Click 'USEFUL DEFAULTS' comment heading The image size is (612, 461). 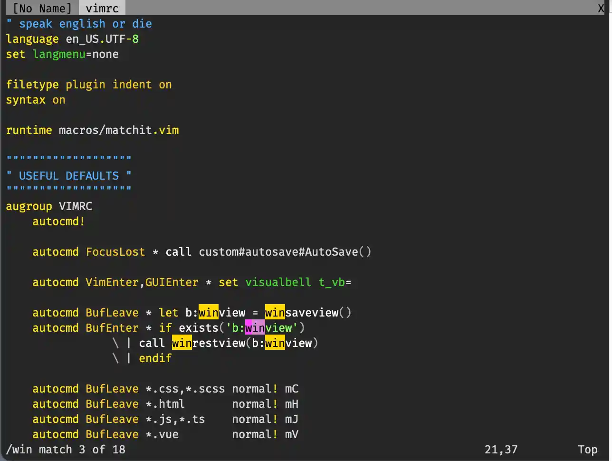tap(69, 176)
